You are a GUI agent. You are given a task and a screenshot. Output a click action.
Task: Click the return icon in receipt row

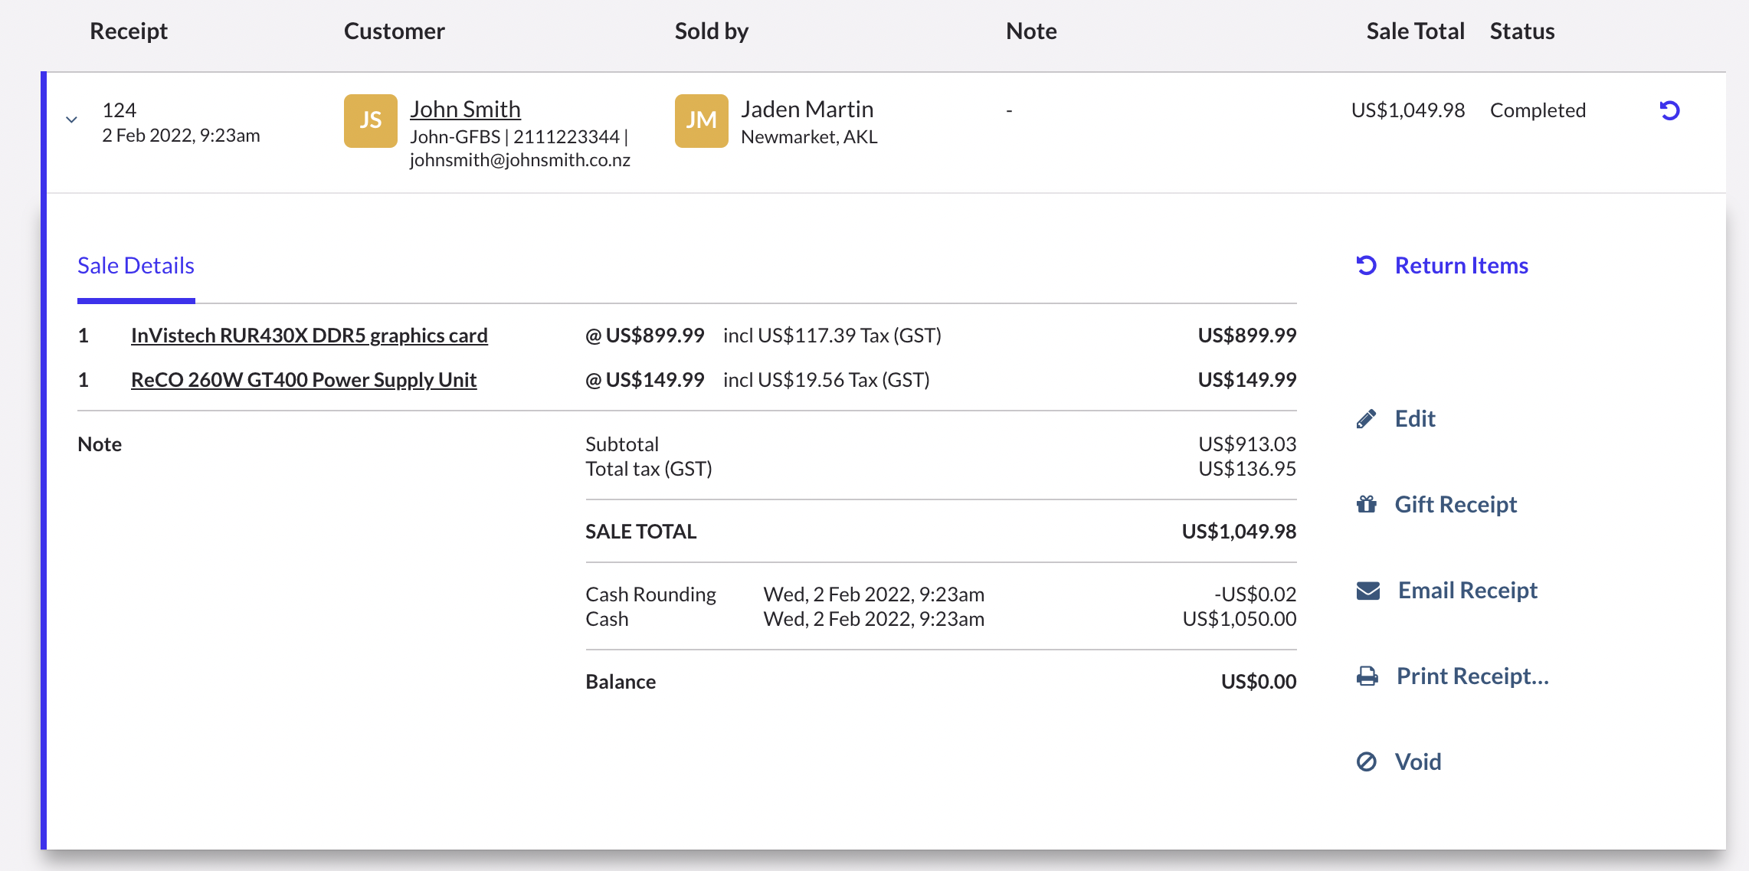pyautogui.click(x=1669, y=111)
